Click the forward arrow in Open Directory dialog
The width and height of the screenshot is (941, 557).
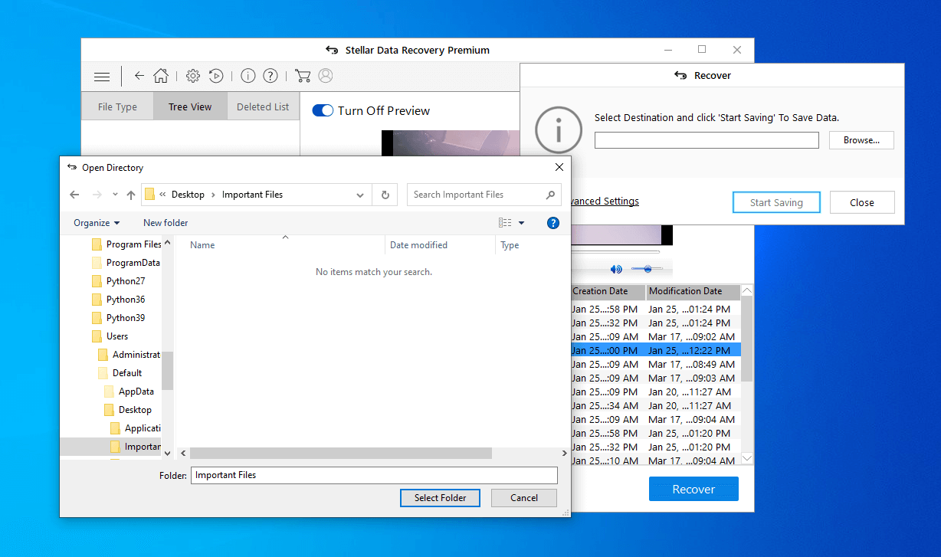coord(97,195)
